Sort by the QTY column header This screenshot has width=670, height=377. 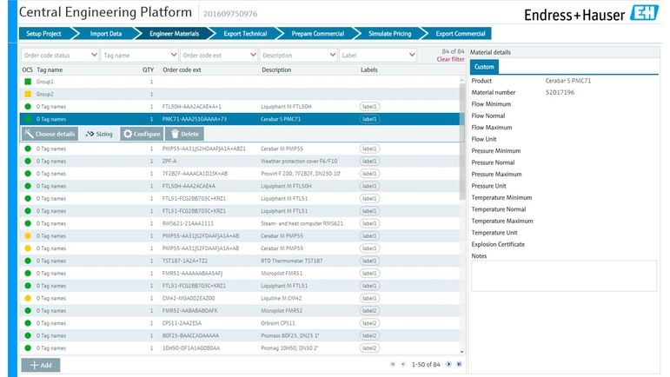coord(148,69)
